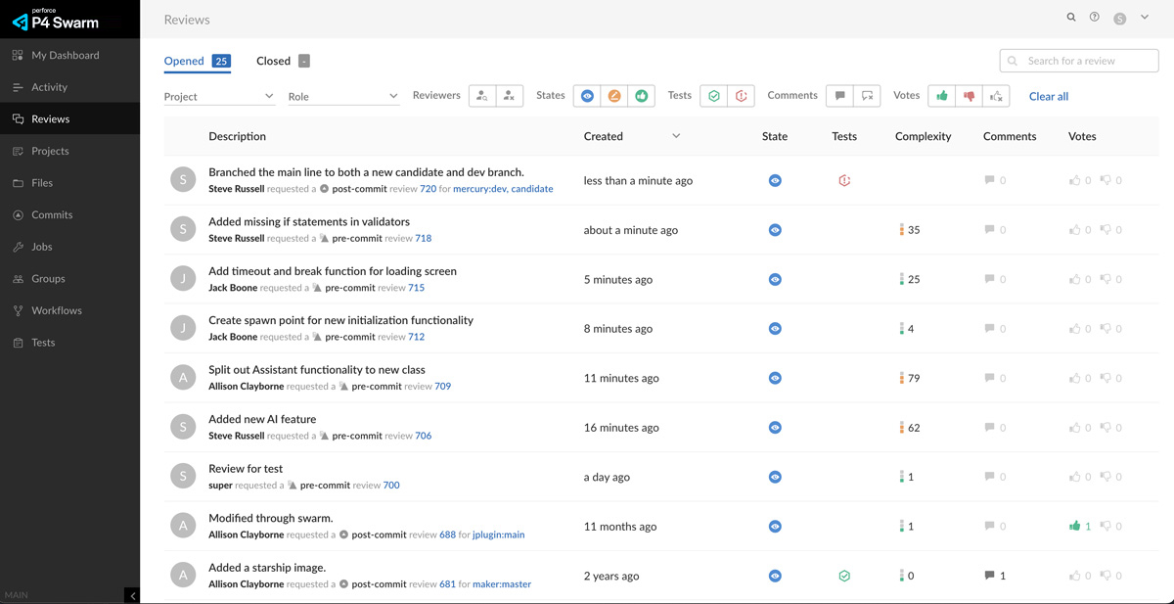Expand the Project dropdown filter
The height and width of the screenshot is (604, 1174).
(219, 96)
